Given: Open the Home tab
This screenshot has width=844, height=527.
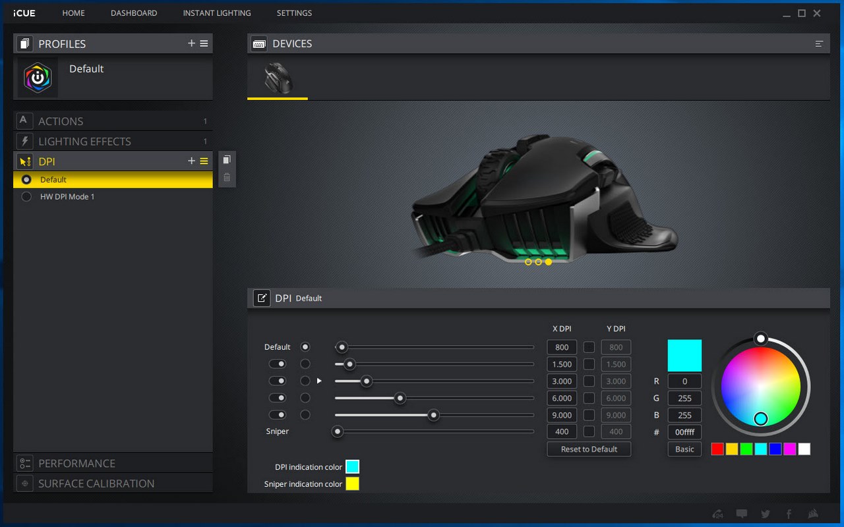Looking at the screenshot, I should pyautogui.click(x=73, y=13).
